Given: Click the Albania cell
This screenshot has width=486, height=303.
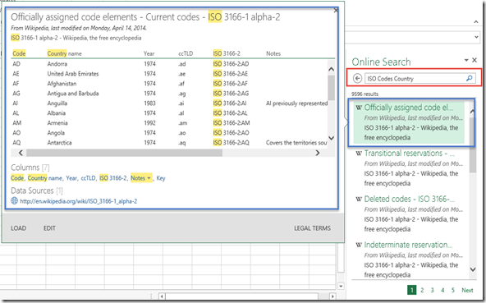Looking at the screenshot, I should pyautogui.click(x=56, y=113).
